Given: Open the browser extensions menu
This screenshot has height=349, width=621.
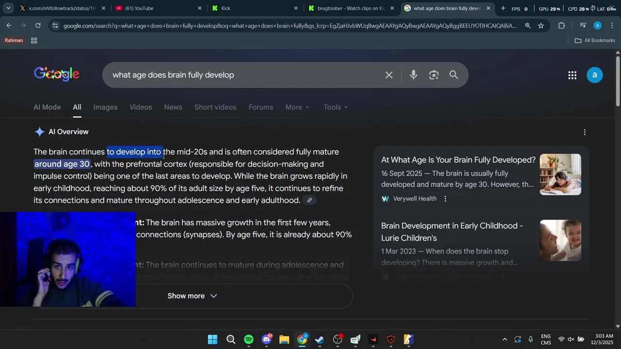Looking at the screenshot, I should click(x=562, y=26).
